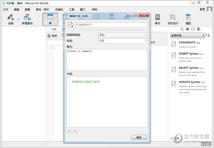214x148 pixels.
Task: Open the 格式 Format menu
Action: tap(46, 10)
